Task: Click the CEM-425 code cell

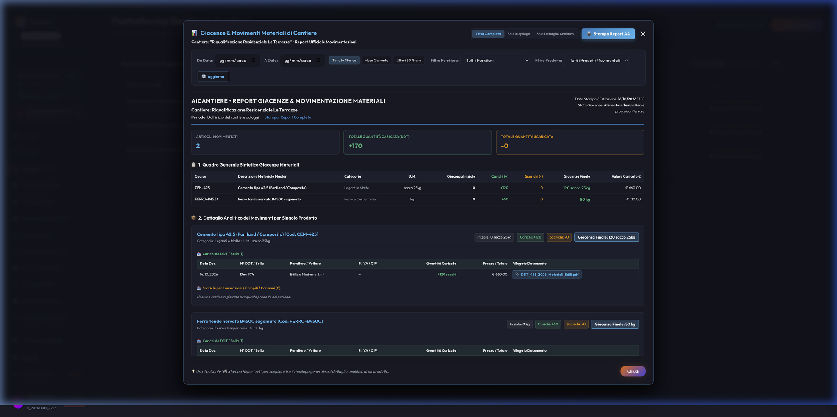Action: (202, 188)
